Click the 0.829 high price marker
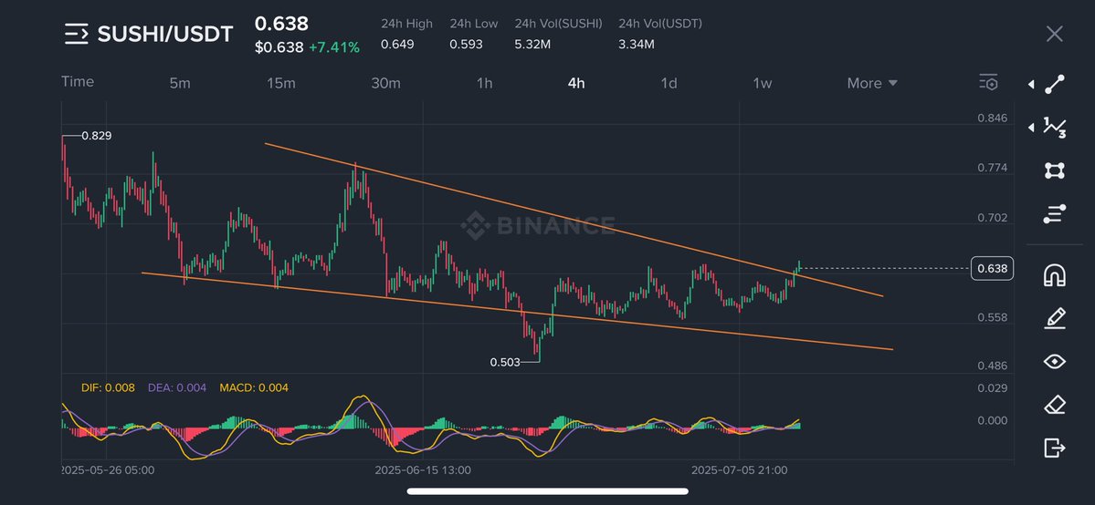This screenshot has width=1095, height=505. [97, 136]
